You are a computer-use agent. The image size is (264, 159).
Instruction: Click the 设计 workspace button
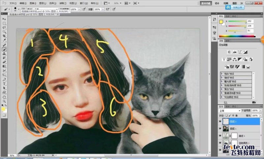click(x=217, y=3)
